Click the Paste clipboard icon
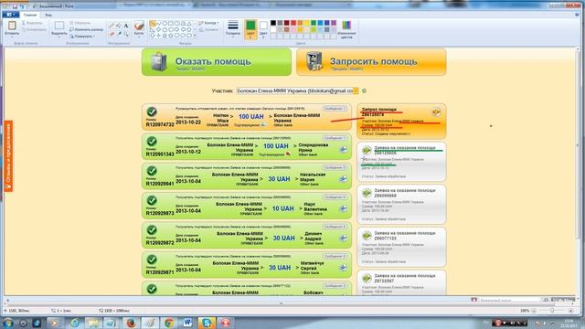The image size is (585, 329). pos(12,26)
